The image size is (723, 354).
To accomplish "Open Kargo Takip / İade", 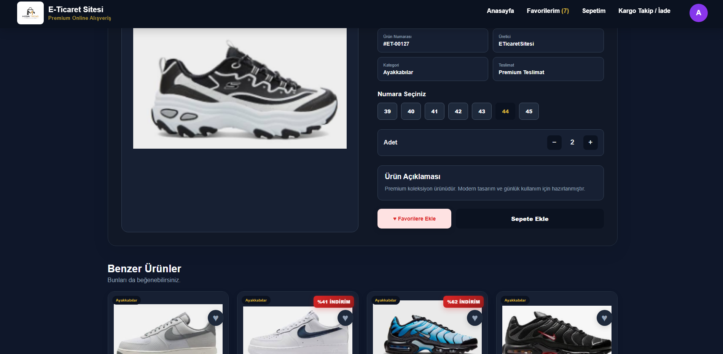I will click(x=644, y=11).
